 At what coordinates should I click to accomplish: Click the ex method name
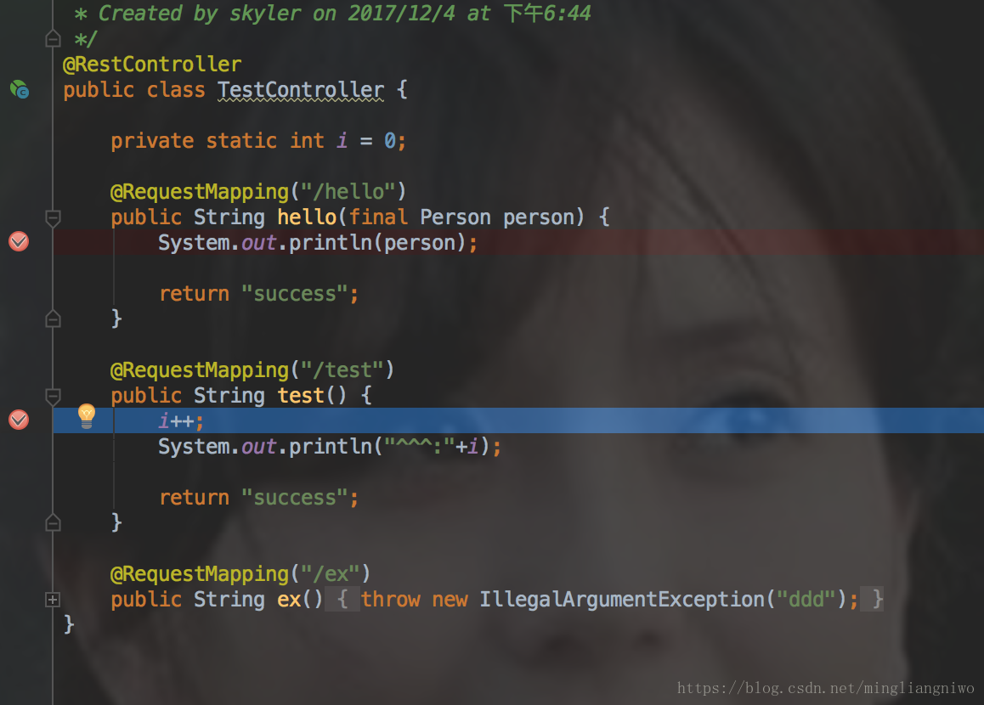[289, 599]
